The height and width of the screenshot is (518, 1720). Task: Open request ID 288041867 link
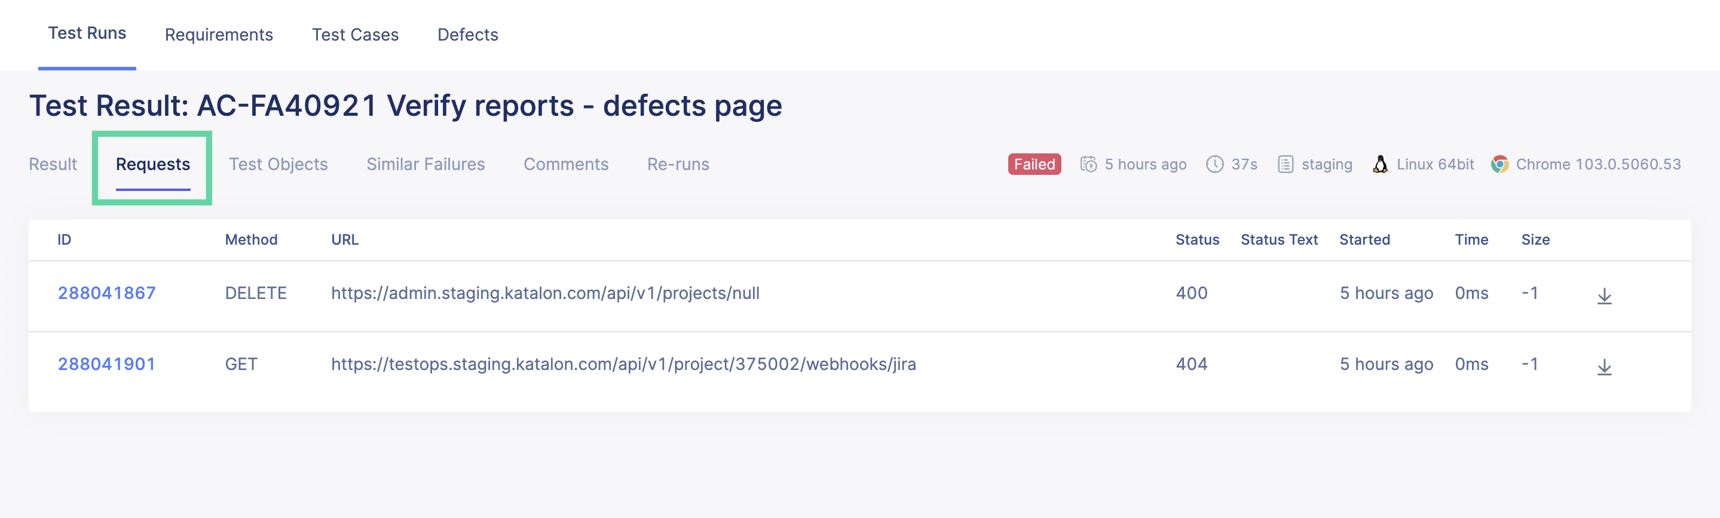tap(106, 292)
